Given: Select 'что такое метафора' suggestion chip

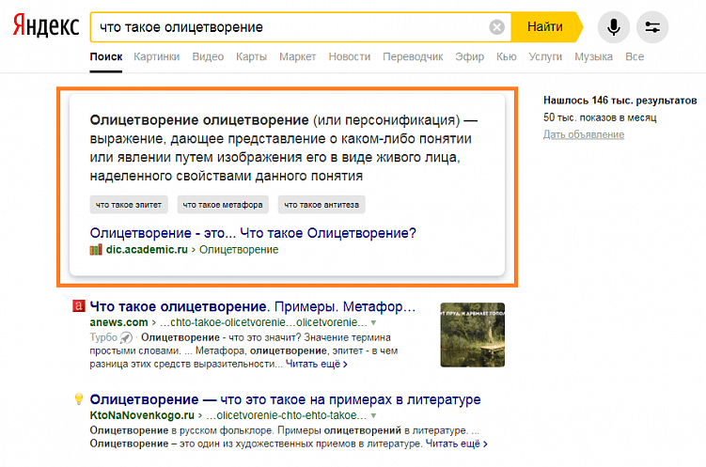Looking at the screenshot, I should pyautogui.click(x=223, y=204).
